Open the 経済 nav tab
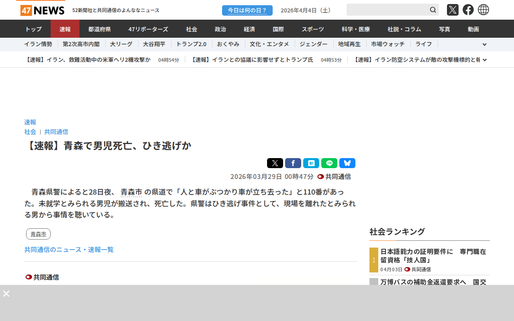 [249, 29]
